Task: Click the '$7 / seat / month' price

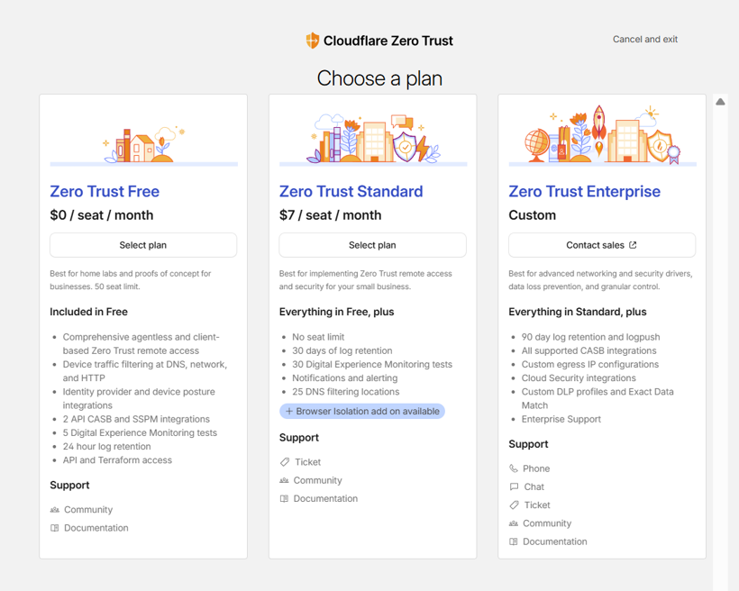Action: point(331,215)
